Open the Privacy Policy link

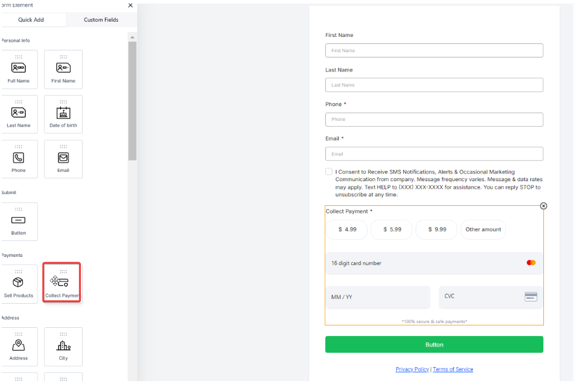click(412, 369)
